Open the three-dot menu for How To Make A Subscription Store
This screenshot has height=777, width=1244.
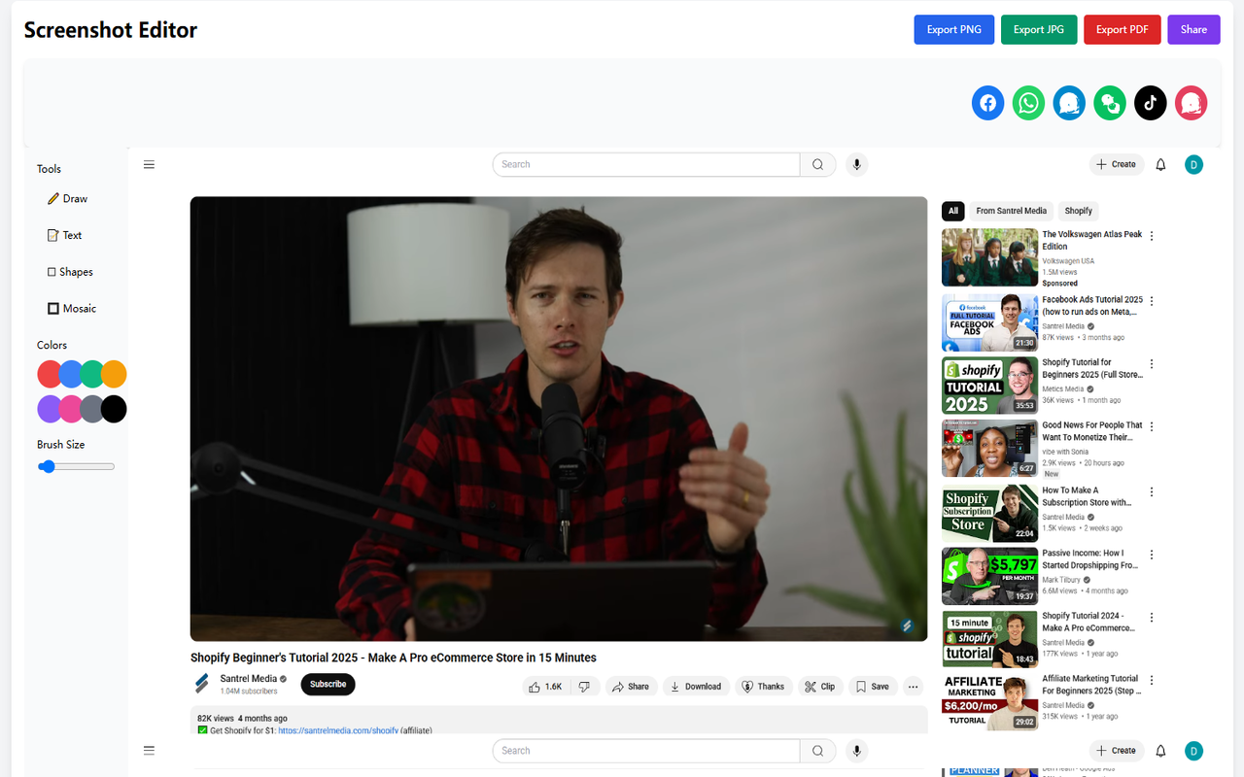1152,491
